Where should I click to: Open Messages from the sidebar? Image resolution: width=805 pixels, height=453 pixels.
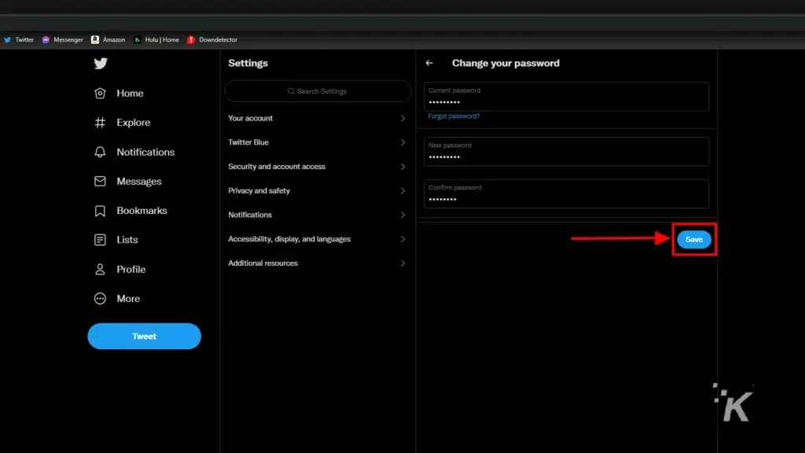tap(138, 182)
